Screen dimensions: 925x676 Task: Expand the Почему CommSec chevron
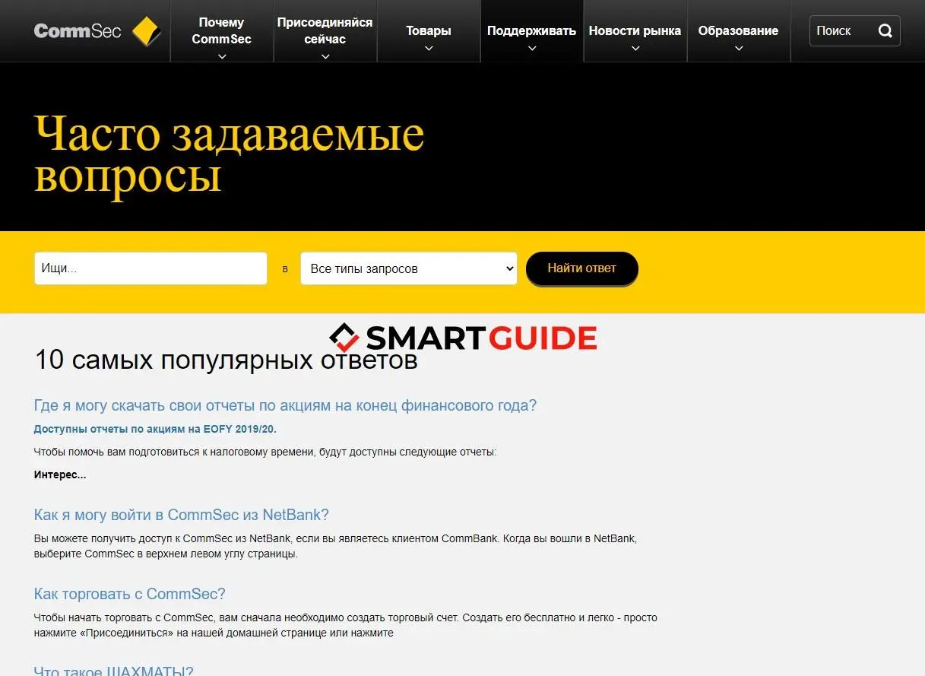pyautogui.click(x=221, y=54)
